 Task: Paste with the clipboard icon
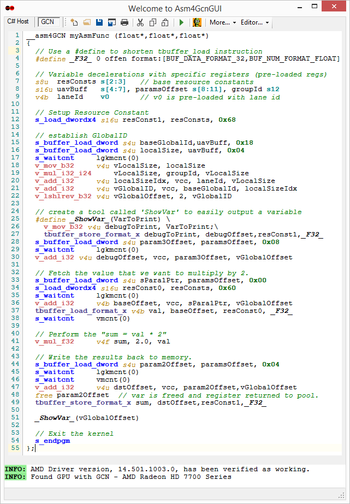[165, 22]
